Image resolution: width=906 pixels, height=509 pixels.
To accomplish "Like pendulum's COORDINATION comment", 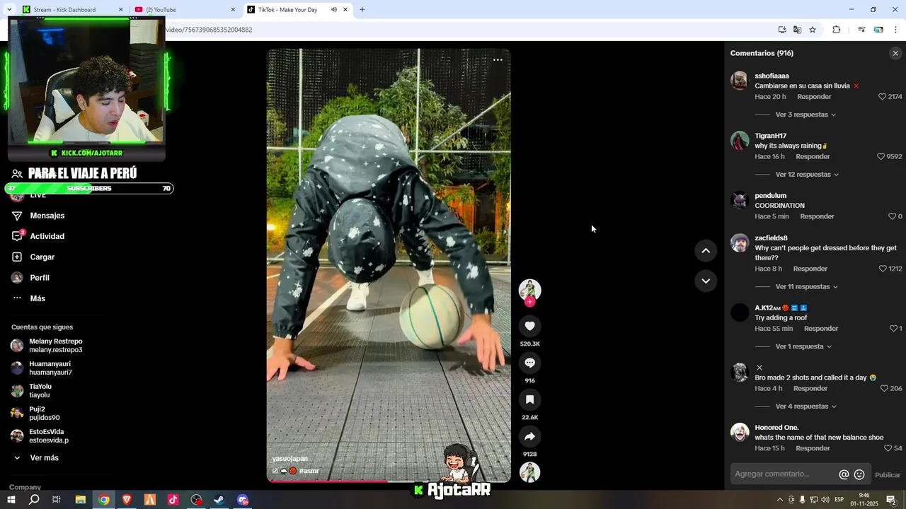I will pos(893,216).
